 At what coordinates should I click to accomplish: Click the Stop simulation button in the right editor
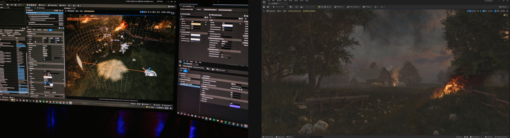click(x=325, y=7)
